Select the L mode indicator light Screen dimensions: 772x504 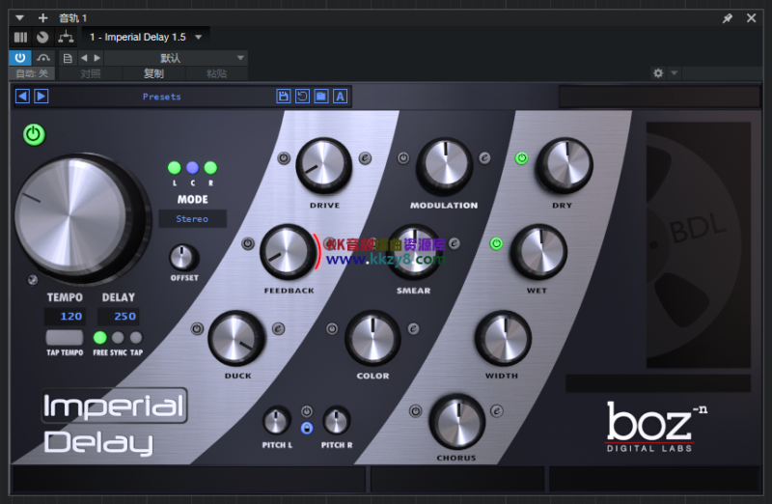tap(175, 168)
